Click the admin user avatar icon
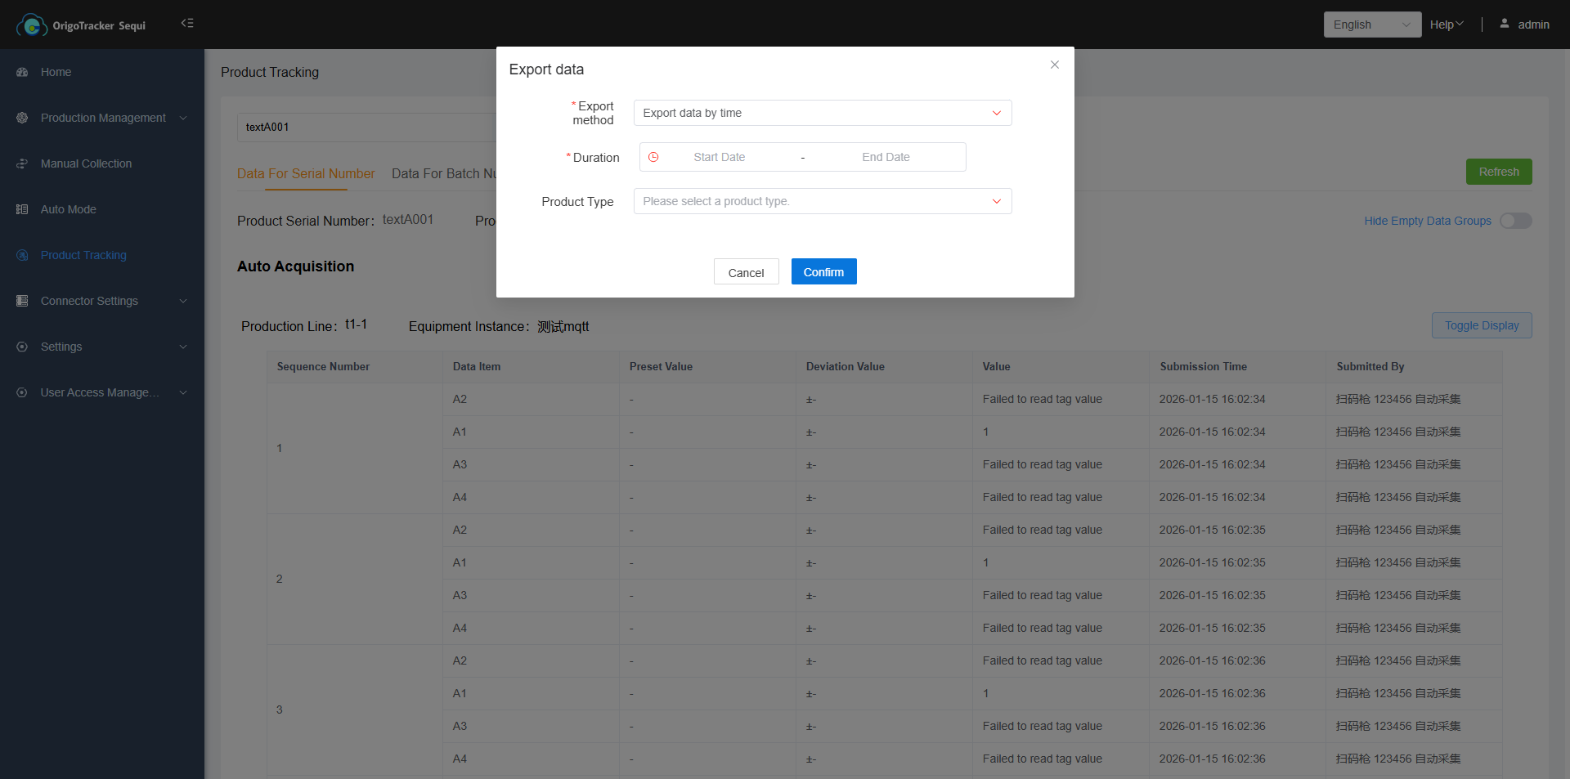The height and width of the screenshot is (779, 1570). click(x=1504, y=24)
